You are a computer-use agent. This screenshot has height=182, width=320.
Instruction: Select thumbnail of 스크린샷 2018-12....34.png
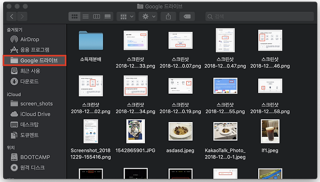click(x=136, y=86)
